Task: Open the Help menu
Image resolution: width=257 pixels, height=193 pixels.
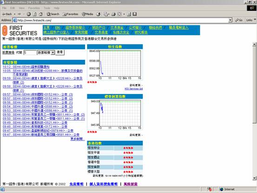Action: pos(57,8)
